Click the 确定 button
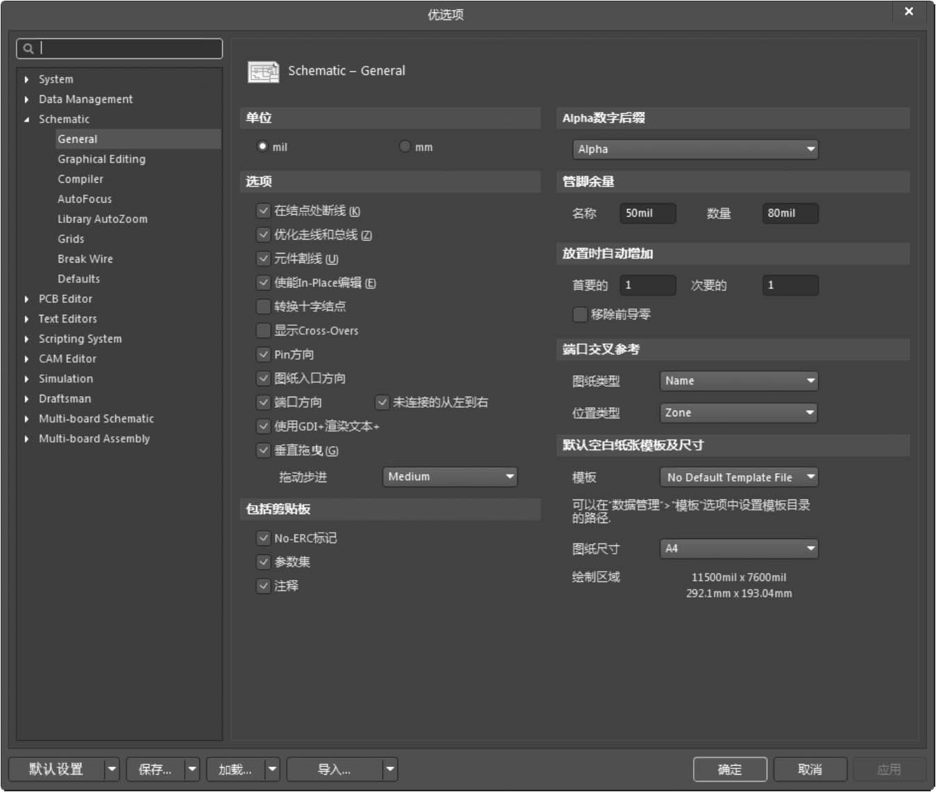This screenshot has height=792, width=936. [730, 770]
